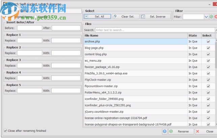217x139 pixels.
Task: Select favicon_package_v0.16.zip file name
Action: pyautogui.click(x=102, y=67)
